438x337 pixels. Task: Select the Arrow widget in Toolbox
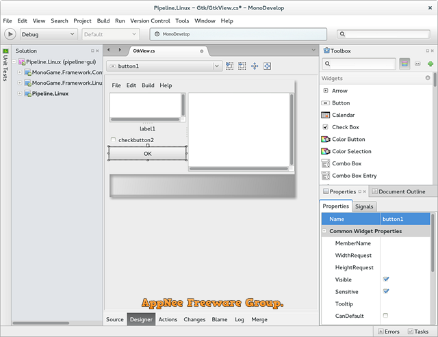point(377,91)
